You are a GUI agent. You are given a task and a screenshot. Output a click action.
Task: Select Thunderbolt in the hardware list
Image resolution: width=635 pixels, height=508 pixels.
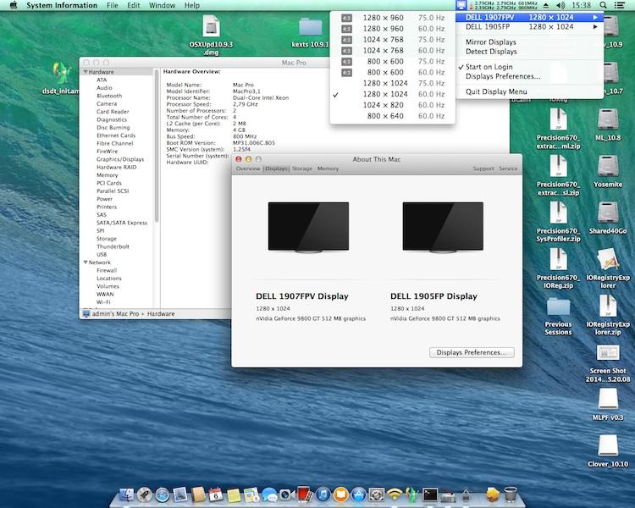(x=113, y=246)
